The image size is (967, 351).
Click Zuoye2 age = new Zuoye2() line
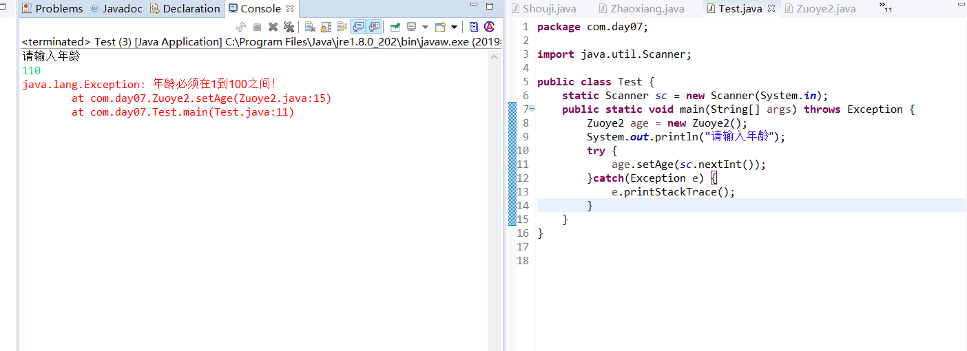(667, 123)
